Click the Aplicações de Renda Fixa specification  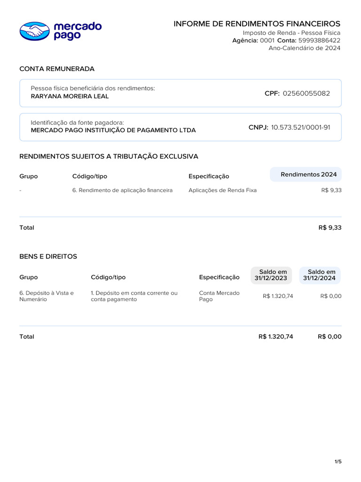[222, 190]
